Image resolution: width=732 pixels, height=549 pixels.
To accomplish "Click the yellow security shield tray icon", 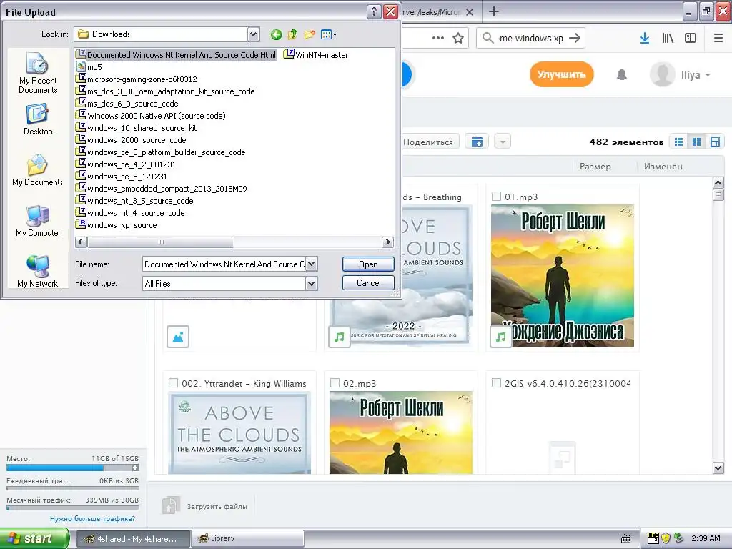I will tap(666, 538).
